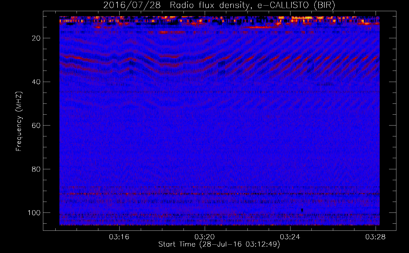Click the 'Start Time (28-Jul-16 03:12:49)' label
The width and height of the screenshot is (409, 253).
[x=219, y=244]
